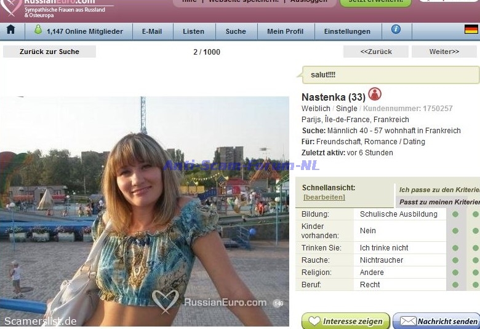Open Mein Profil in the navigation
The height and width of the screenshot is (329, 480).
pos(285,31)
